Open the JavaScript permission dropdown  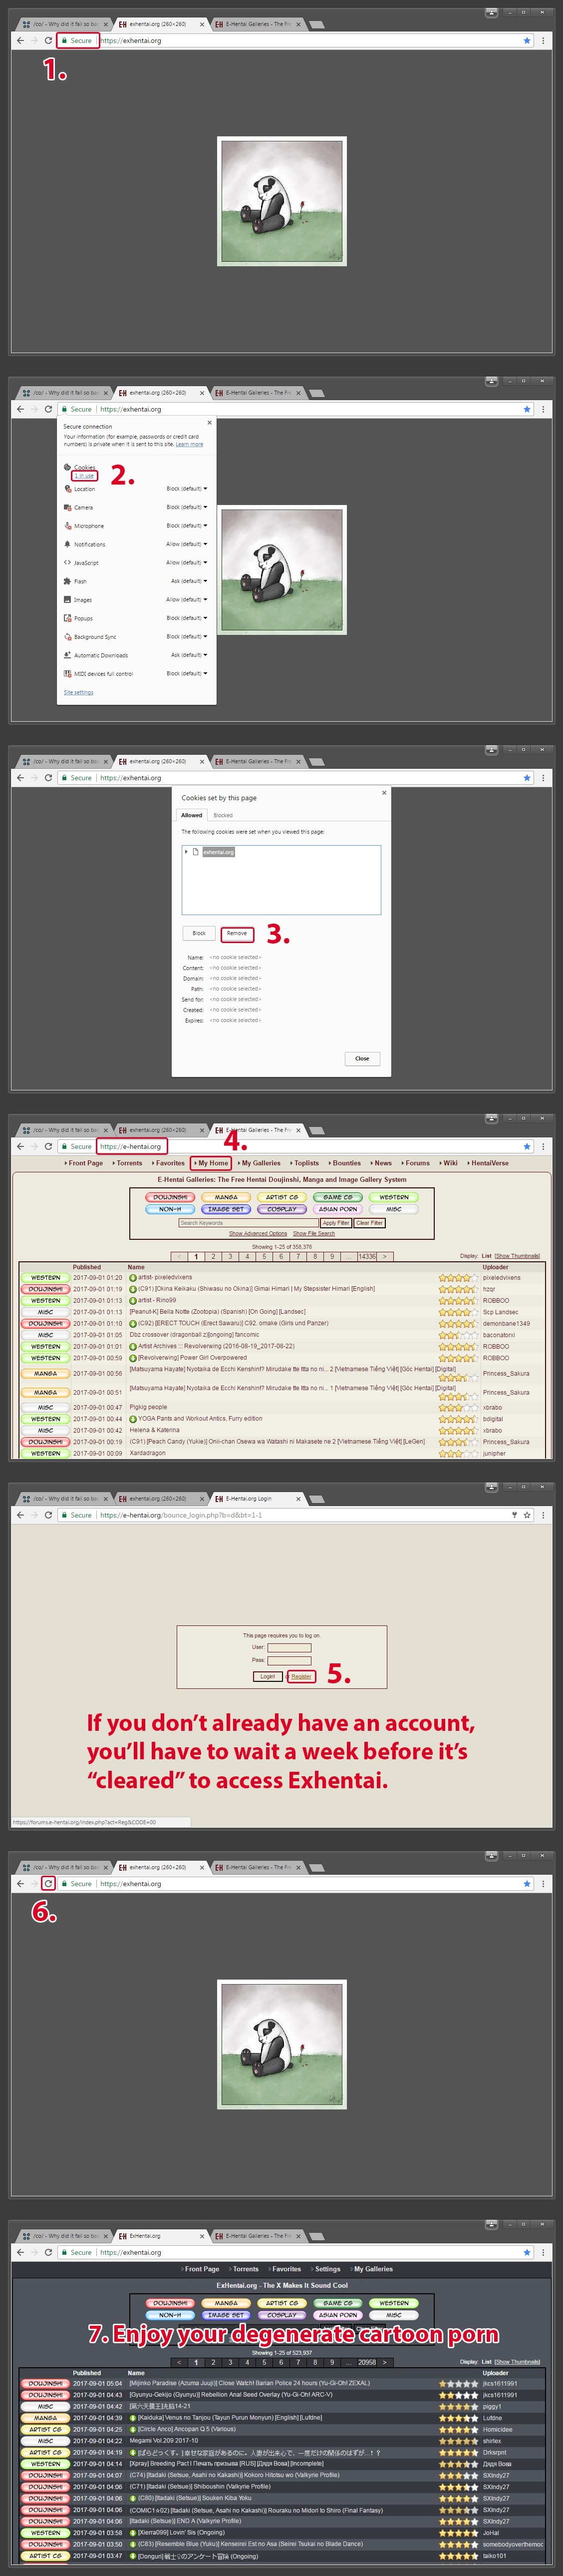pyautogui.click(x=187, y=563)
